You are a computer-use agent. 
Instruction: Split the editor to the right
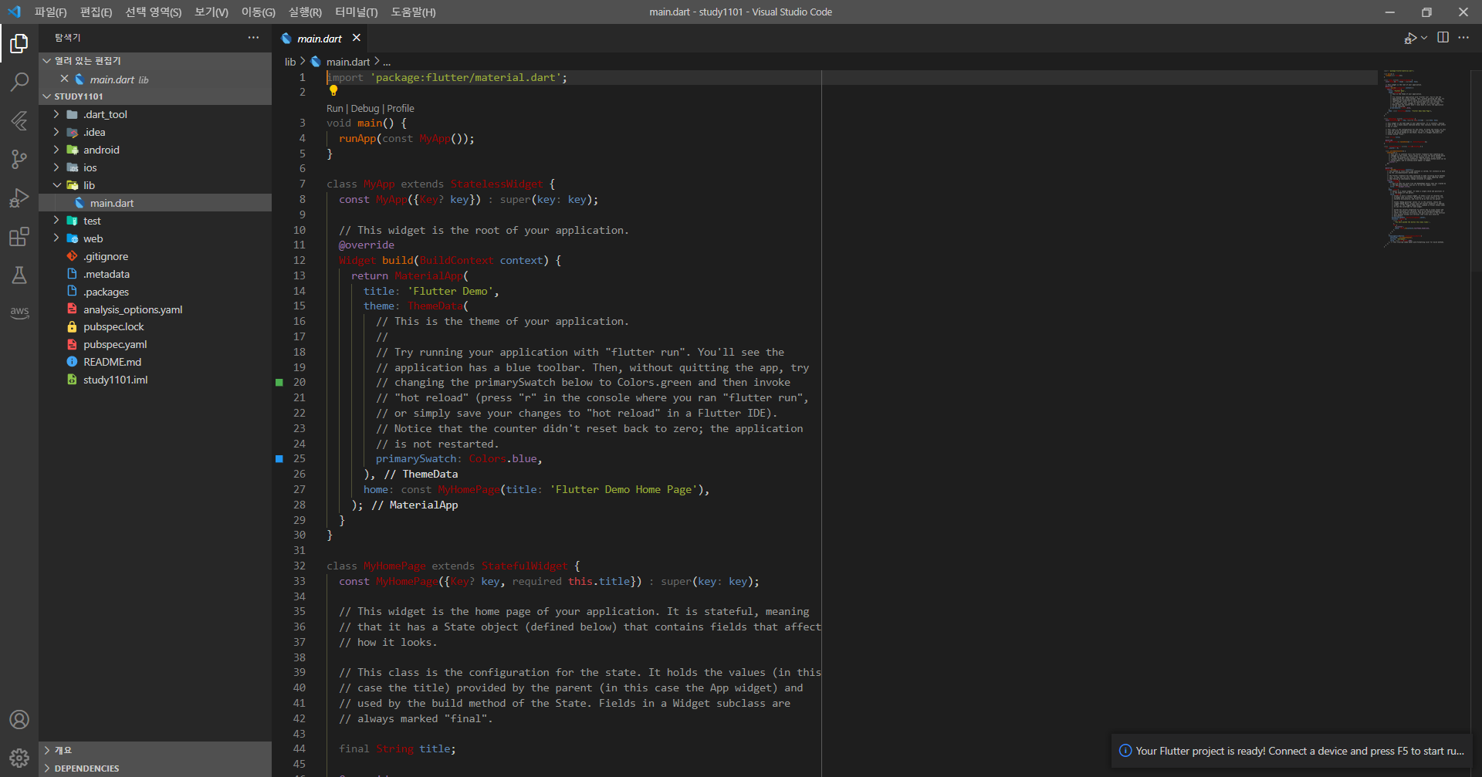(x=1443, y=37)
